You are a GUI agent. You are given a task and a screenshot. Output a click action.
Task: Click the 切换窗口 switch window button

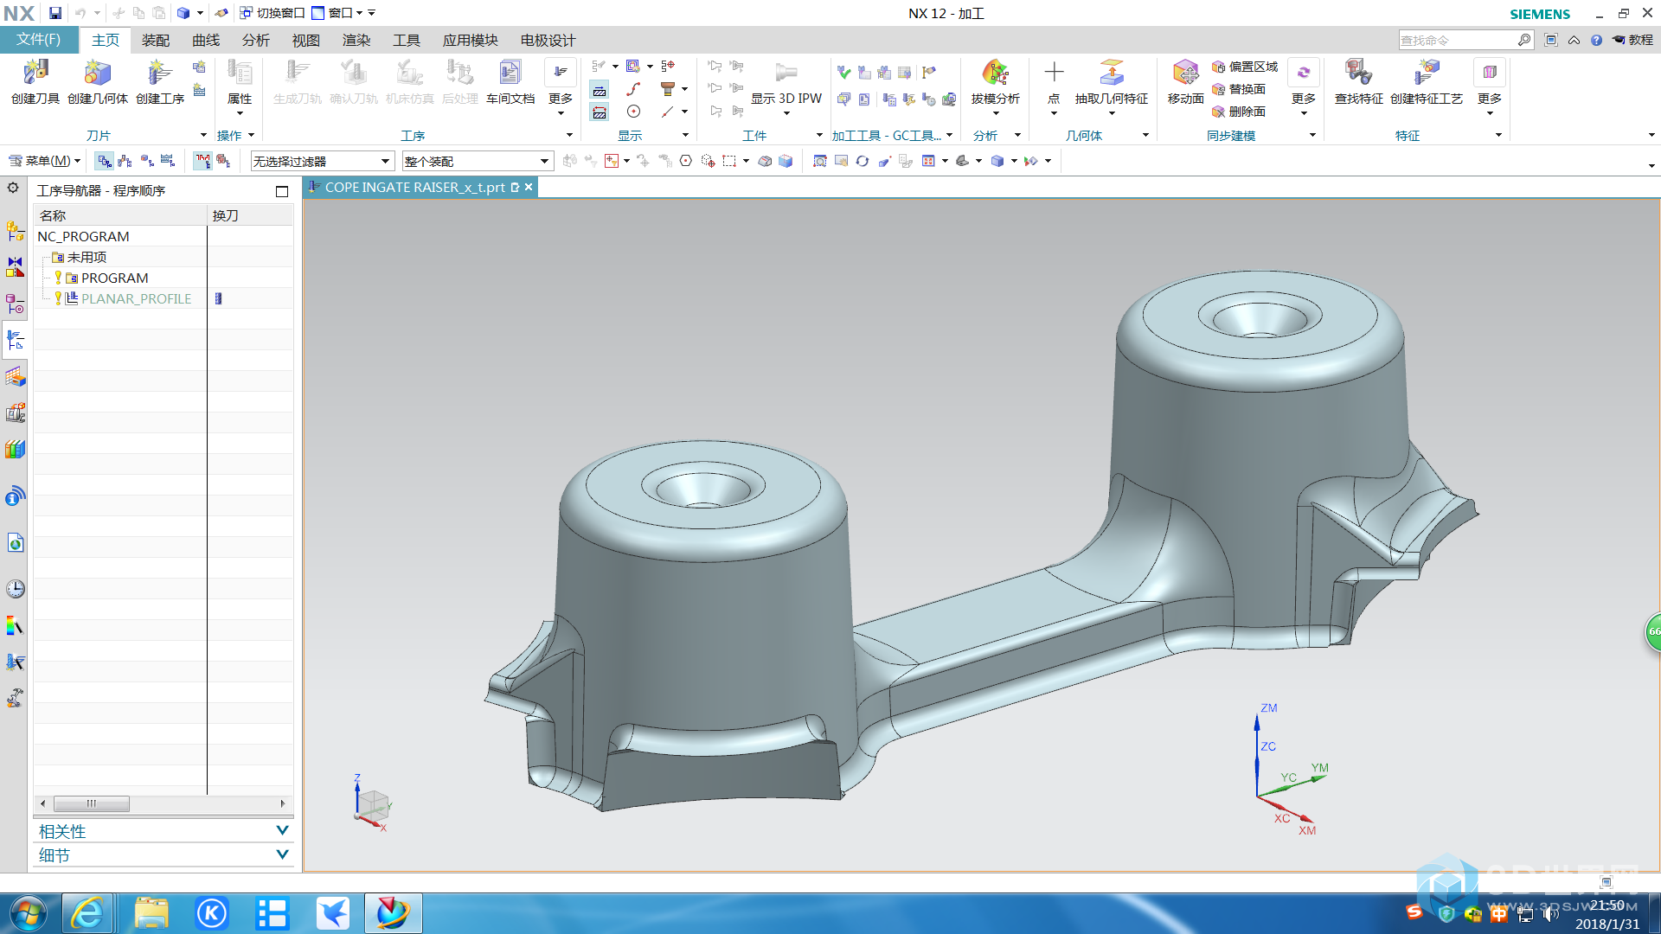273,13
